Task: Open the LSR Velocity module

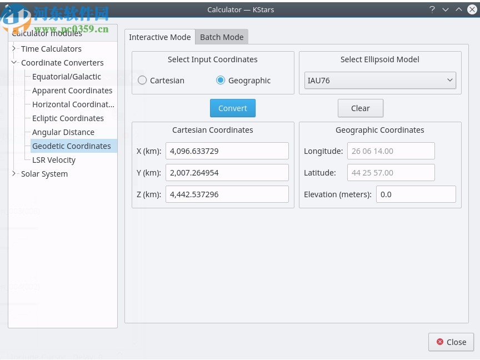Action: pyautogui.click(x=54, y=160)
